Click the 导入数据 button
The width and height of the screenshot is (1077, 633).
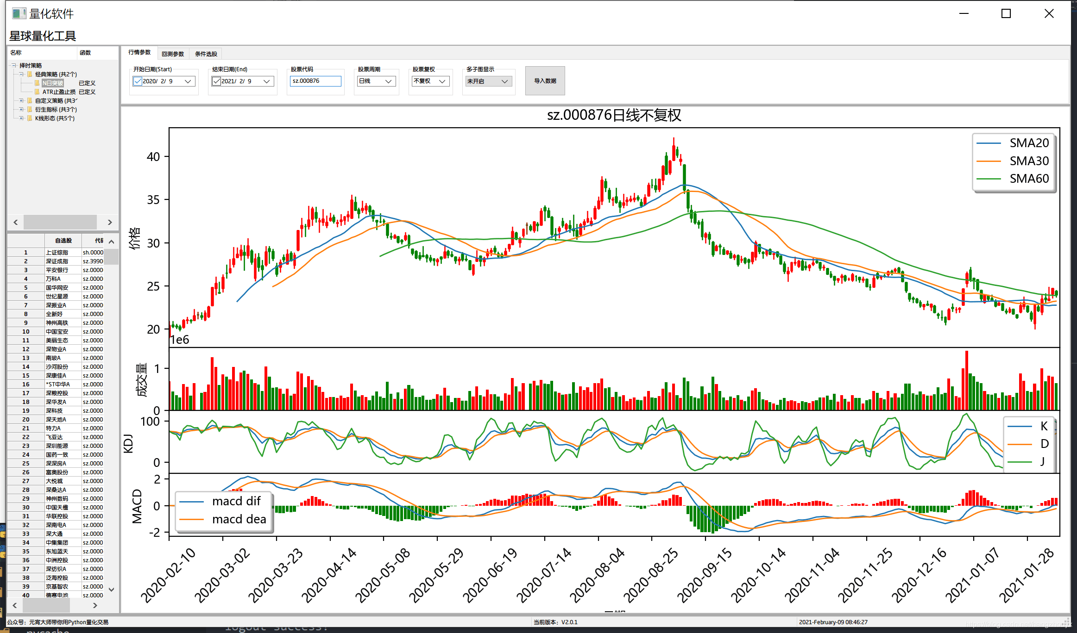tap(545, 81)
